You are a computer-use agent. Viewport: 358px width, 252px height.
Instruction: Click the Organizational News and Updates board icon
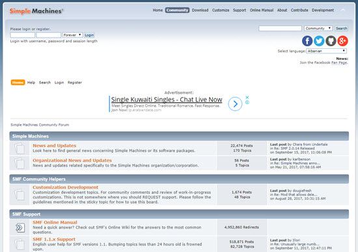click(x=20, y=163)
